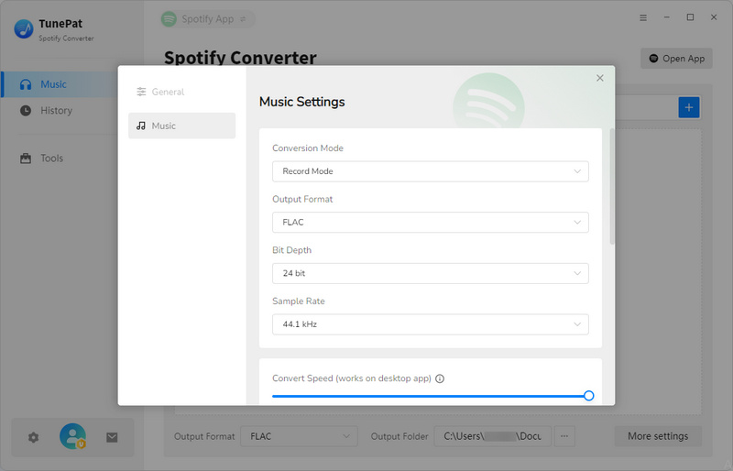Browse output folder with ellipsis button
Screen dimensions: 733x471
pos(564,436)
